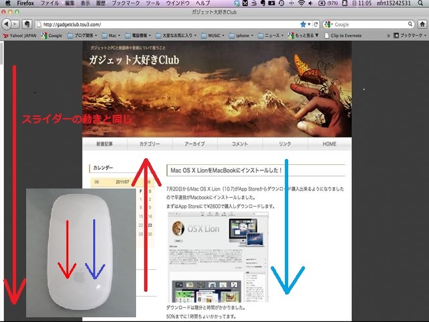Click the search magnifier in Google box
Viewport: 429px width, 322px height.
coord(410,24)
